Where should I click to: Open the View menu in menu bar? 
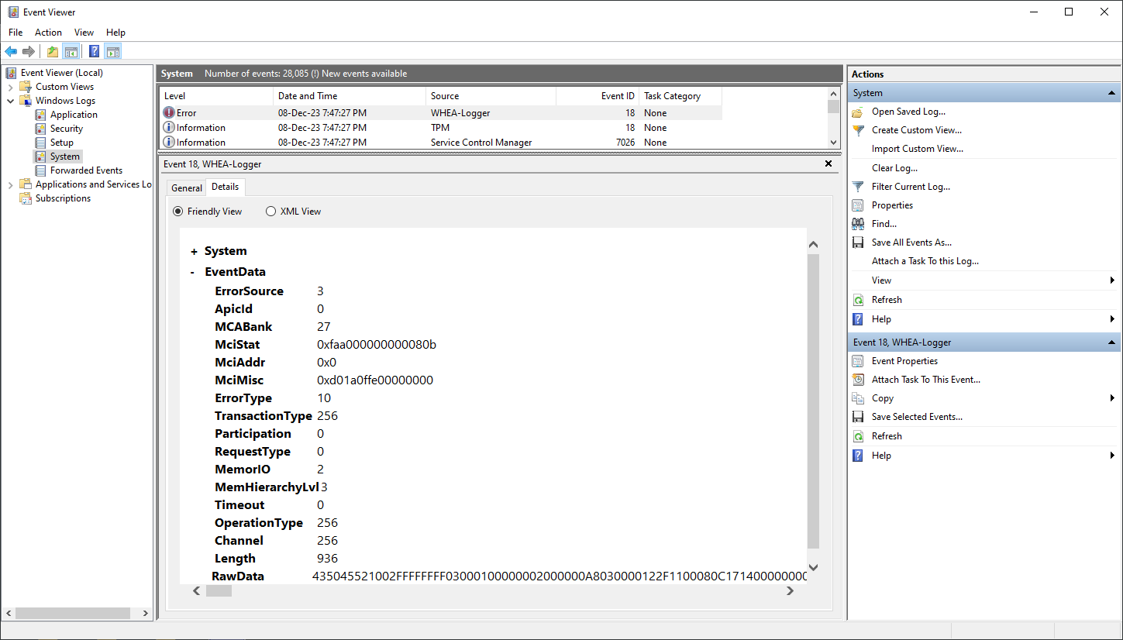point(84,33)
